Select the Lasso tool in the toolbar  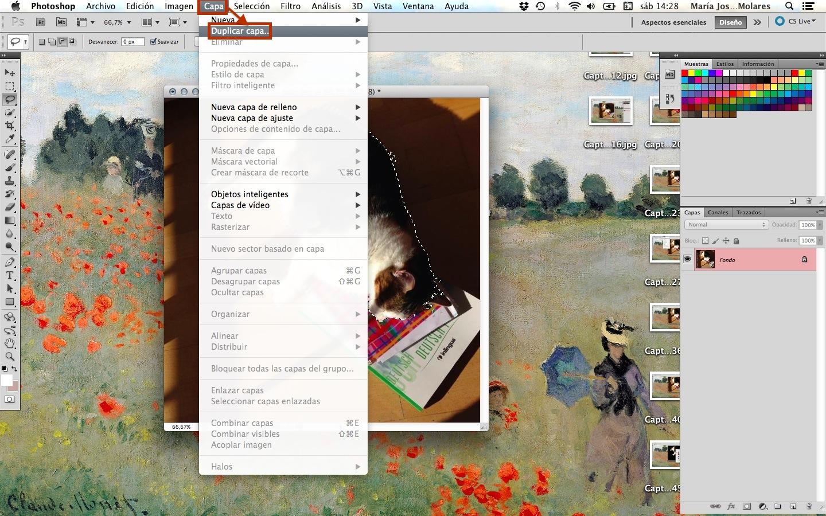[x=10, y=98]
